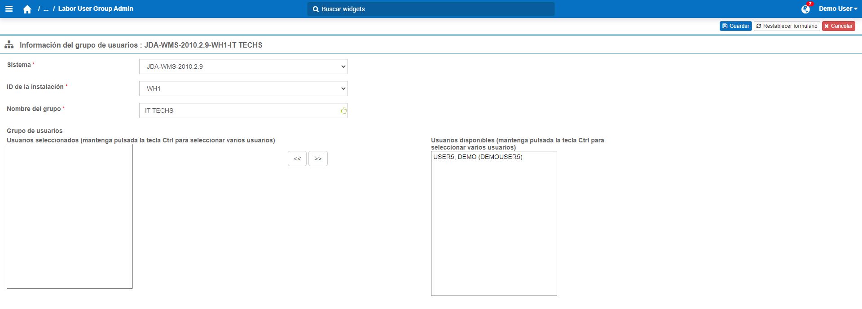Move users left with << button
862x309 pixels.
tap(297, 159)
